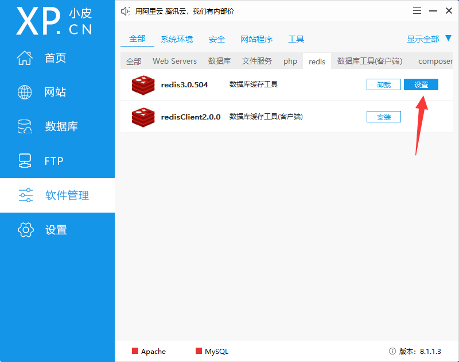The width and height of the screenshot is (459, 362).
Task: Click the MySQL red status indicator
Action: pyautogui.click(x=199, y=351)
